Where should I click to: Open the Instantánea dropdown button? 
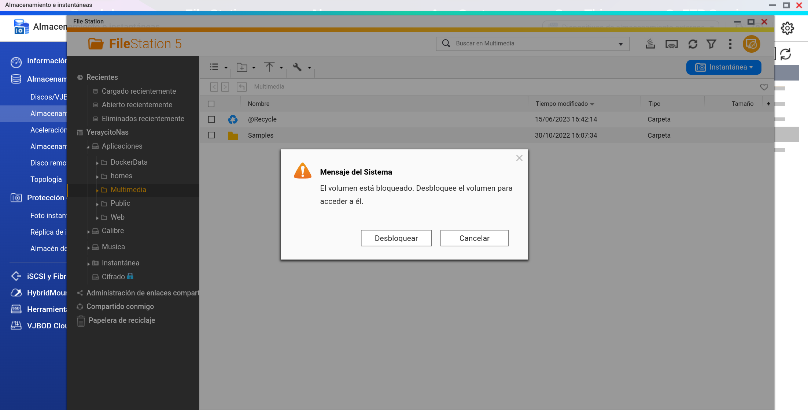[724, 67]
